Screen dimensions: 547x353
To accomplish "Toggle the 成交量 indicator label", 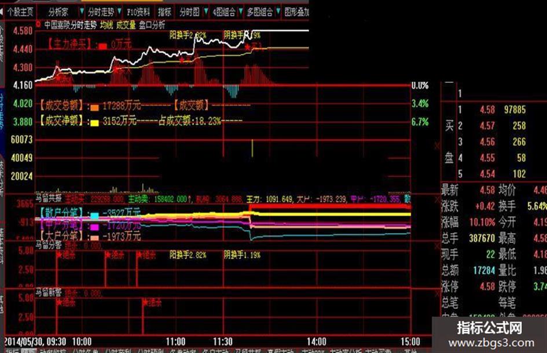I will [126, 25].
